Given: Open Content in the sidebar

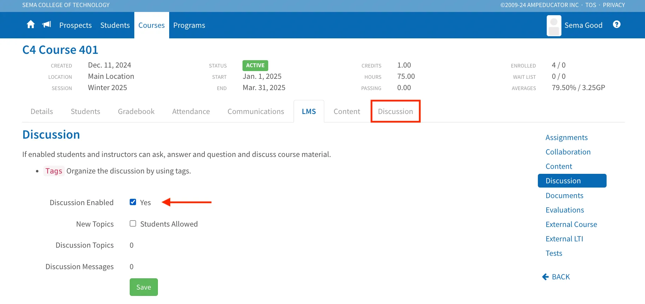Looking at the screenshot, I should (559, 166).
